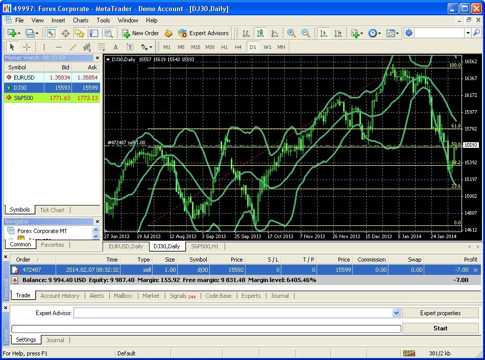Screen dimensions: 485x360
Task: Expand the DJ30,Daily chart title triangle
Action: (x=108, y=60)
